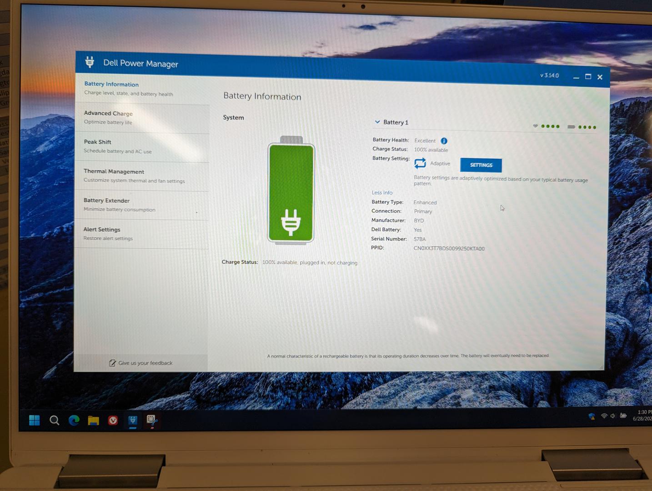Click the feedback pencil icon
This screenshot has height=491, width=652.
[x=112, y=363]
